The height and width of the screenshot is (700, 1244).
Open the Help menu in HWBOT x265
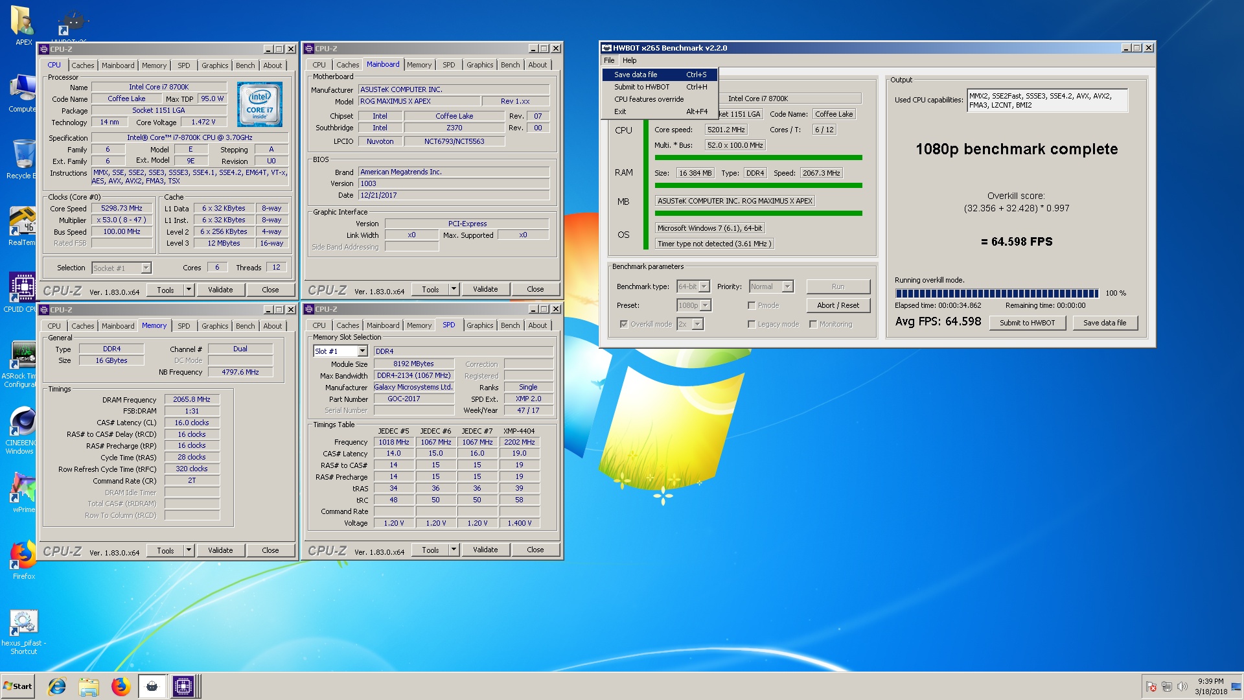[x=629, y=60]
